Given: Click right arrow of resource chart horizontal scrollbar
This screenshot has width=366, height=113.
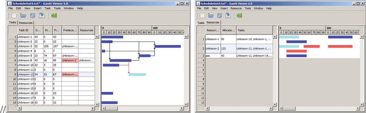Looking at the screenshot, I should 358,108.
